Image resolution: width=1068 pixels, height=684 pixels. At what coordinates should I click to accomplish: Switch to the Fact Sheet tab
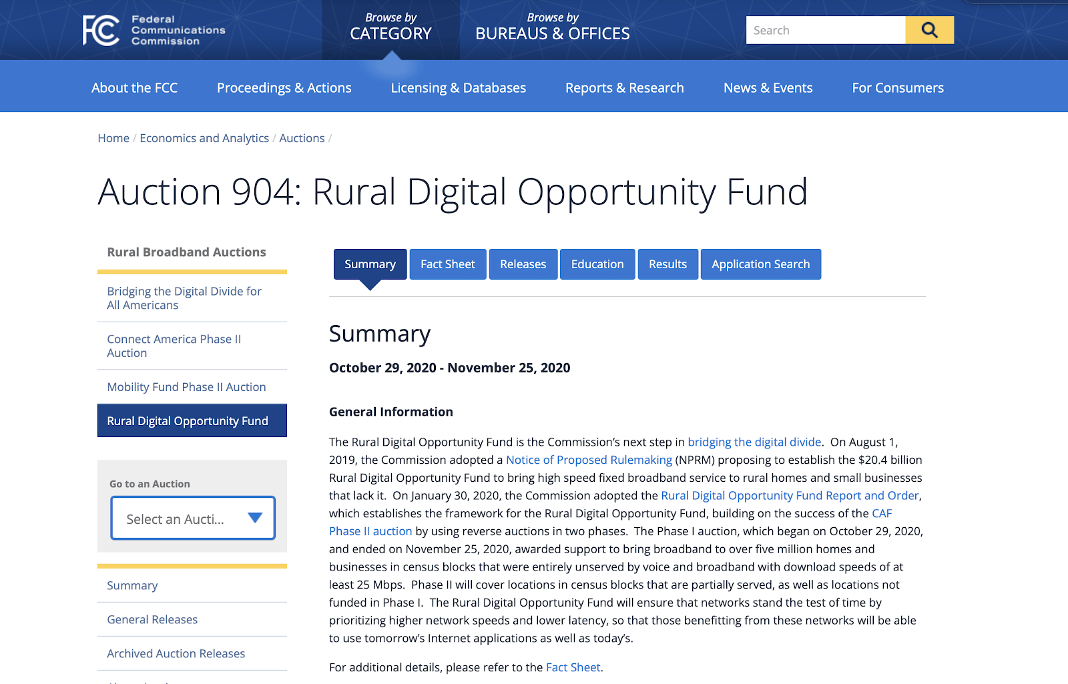click(448, 264)
